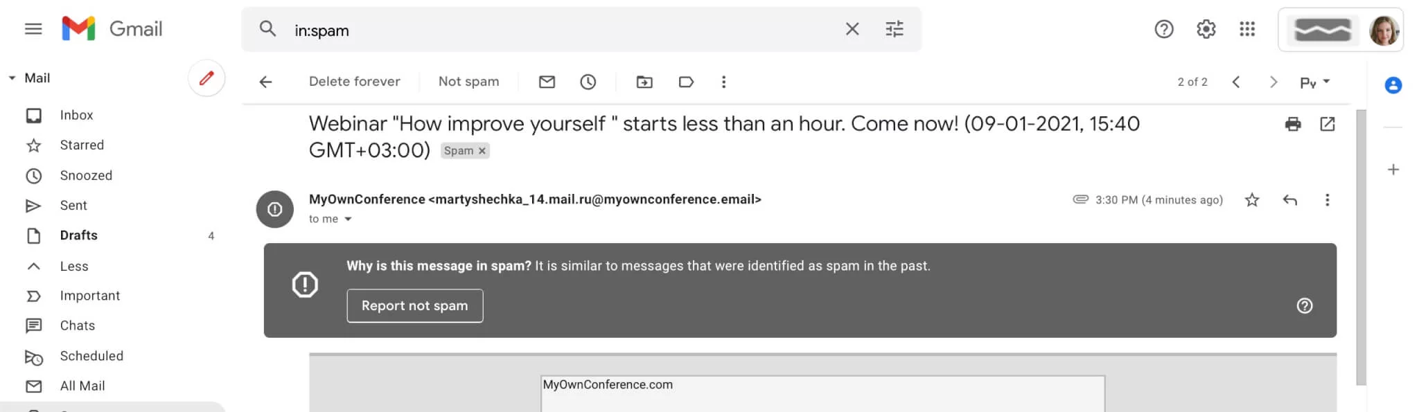Mark the email as unread via envelope icon
Screen dimensions: 1419x412
tap(547, 82)
